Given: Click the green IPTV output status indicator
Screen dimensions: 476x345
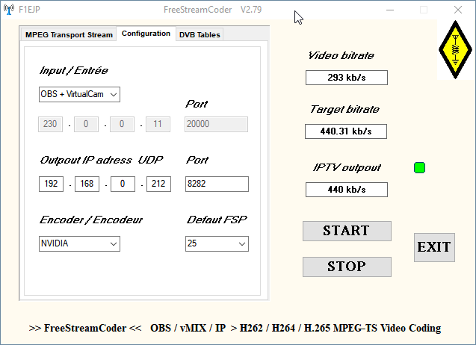Looking at the screenshot, I should 419,167.
